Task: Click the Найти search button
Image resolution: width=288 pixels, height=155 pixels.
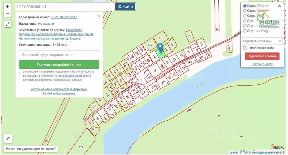Action: click(126, 6)
